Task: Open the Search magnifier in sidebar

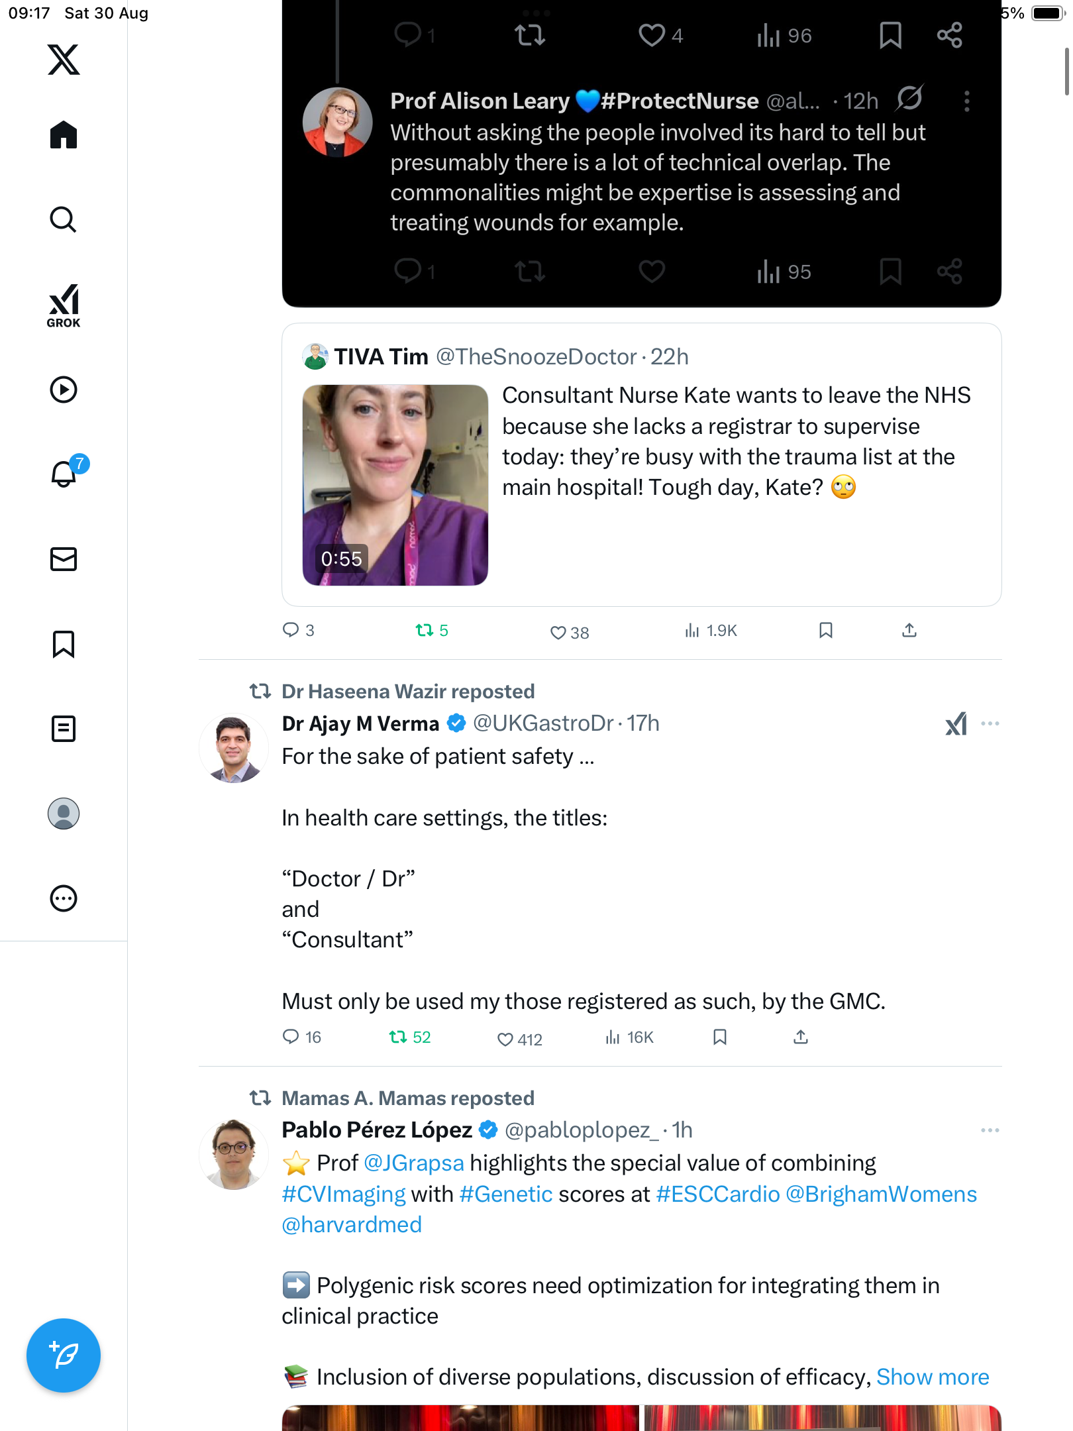Action: click(x=64, y=220)
